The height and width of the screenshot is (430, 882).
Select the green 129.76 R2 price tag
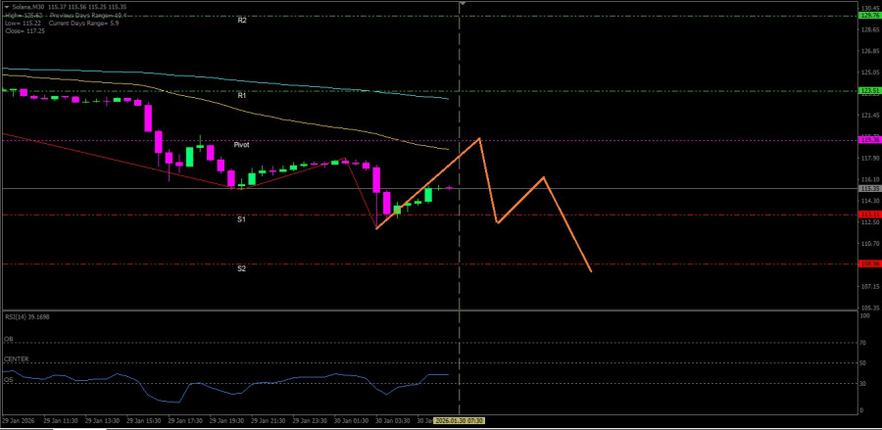point(868,16)
